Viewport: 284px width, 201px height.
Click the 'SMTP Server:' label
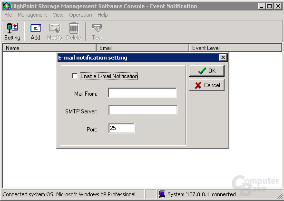click(x=81, y=111)
